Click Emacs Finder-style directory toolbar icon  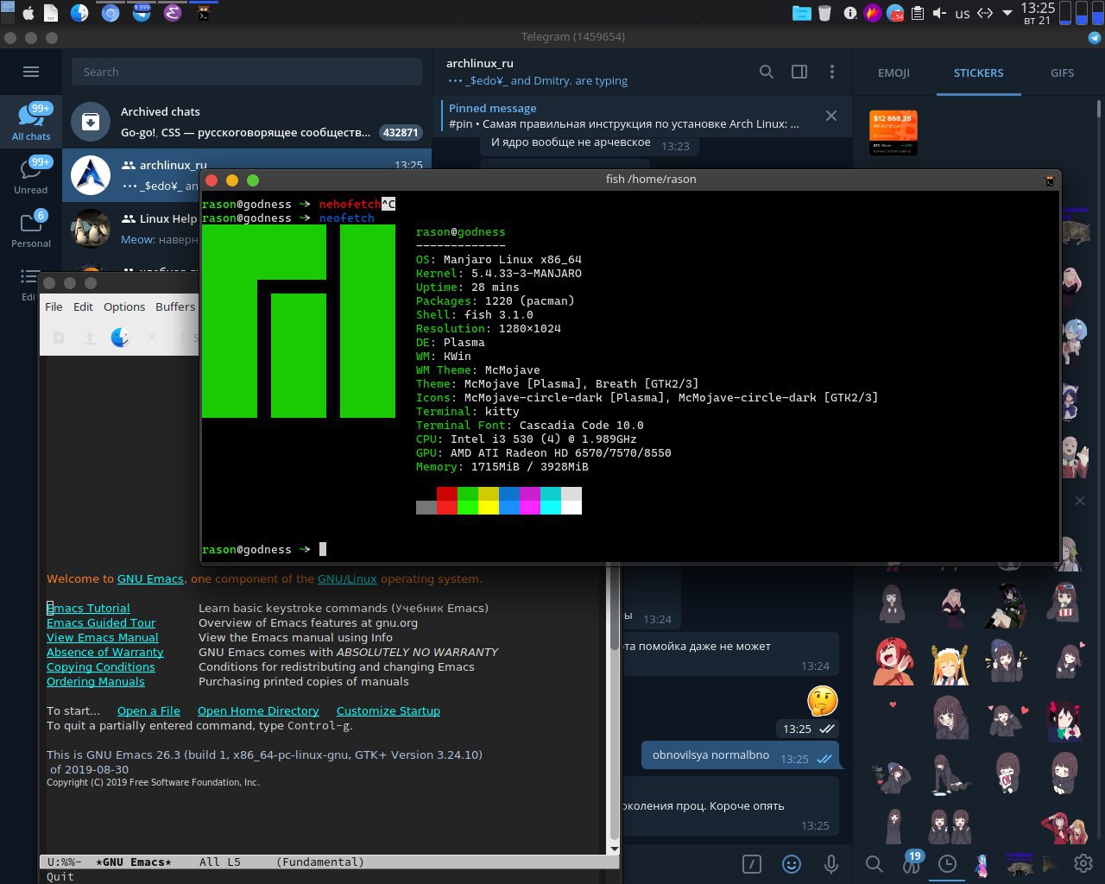coord(120,338)
